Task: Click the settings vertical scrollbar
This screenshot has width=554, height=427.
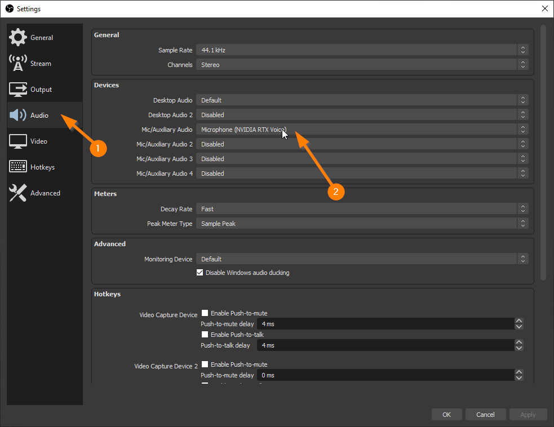Action: (x=543, y=153)
